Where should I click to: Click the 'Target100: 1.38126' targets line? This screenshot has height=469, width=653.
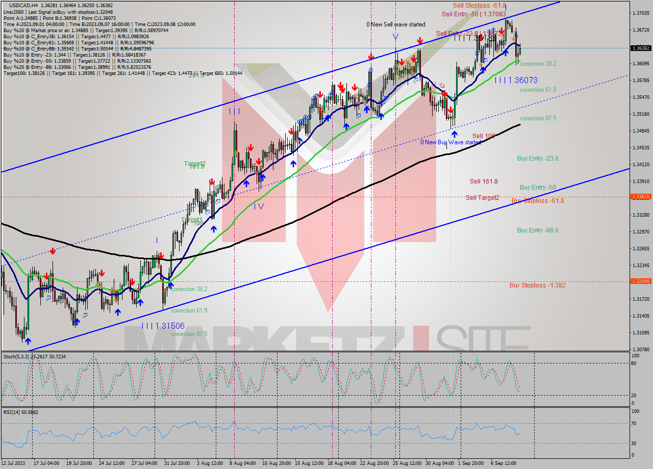pyautogui.click(x=122, y=73)
